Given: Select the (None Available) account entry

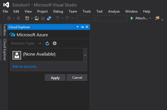Looking at the screenshot, I should tap(47, 55).
